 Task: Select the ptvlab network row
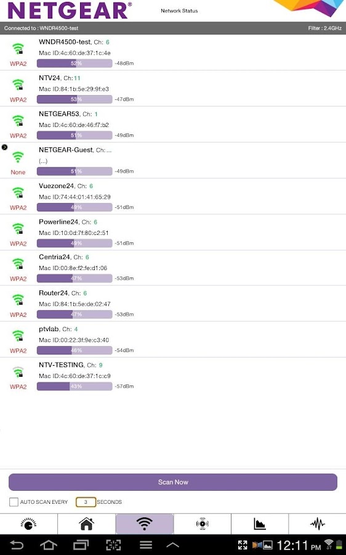(173, 339)
